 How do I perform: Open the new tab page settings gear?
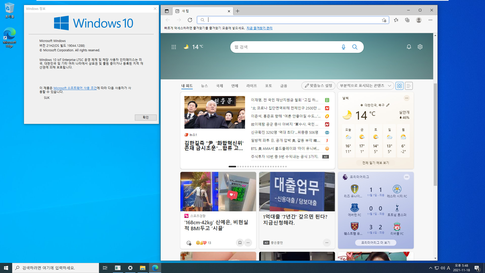420,47
